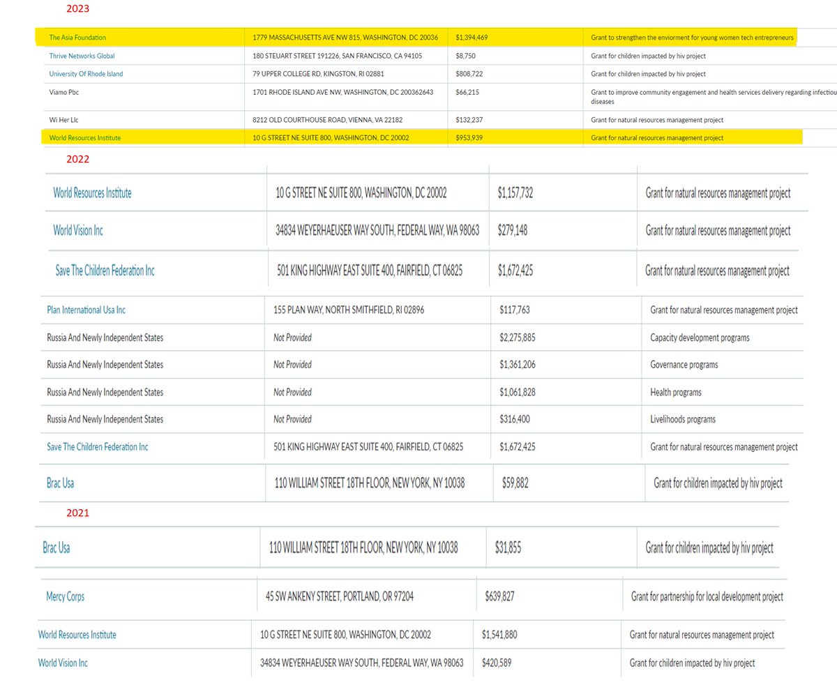Click the young women tech entrepreneurs grant description
The height and width of the screenshot is (694, 837).
point(693,37)
